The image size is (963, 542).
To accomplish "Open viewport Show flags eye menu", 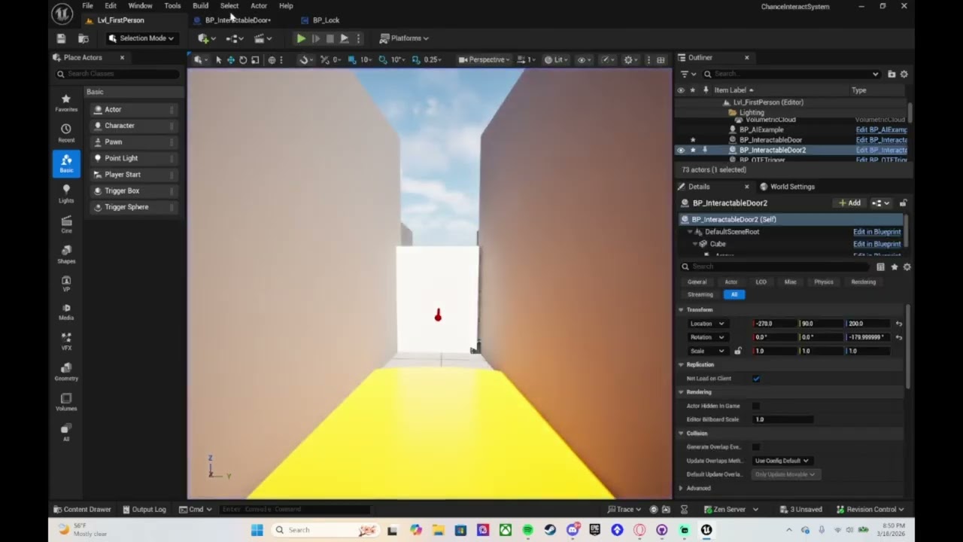I will coord(583,59).
